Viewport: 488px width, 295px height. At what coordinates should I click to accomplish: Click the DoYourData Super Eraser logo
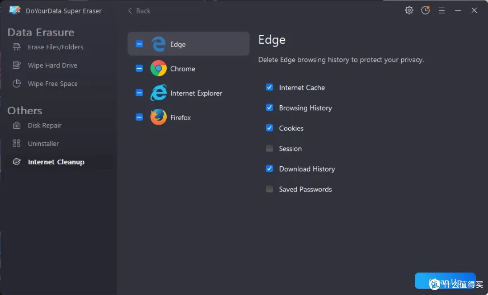coord(14,10)
